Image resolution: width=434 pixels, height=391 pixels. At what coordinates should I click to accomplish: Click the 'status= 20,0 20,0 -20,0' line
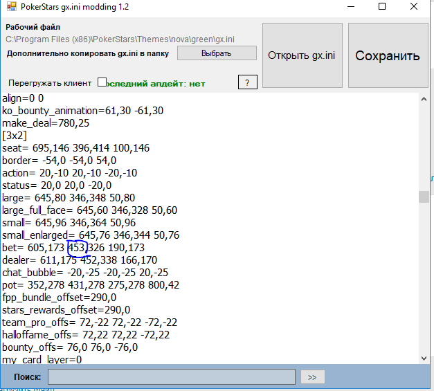[57, 185]
